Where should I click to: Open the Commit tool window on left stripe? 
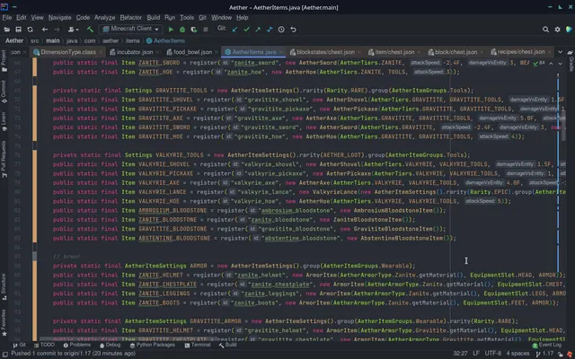pyautogui.click(x=4, y=92)
